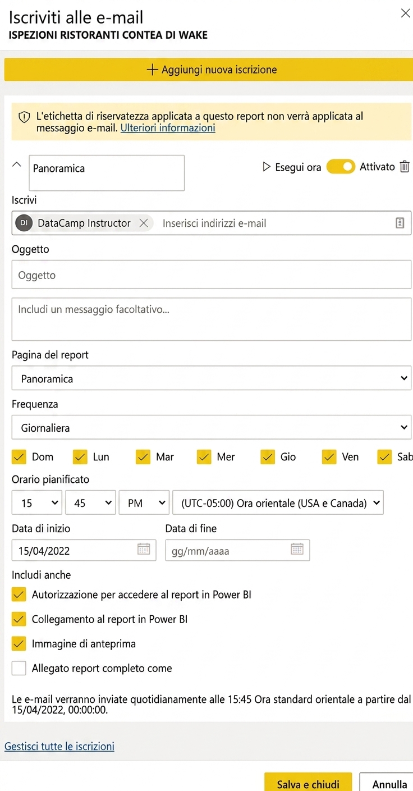Open the hour dropdown showing 15
Image resolution: width=413 pixels, height=791 pixels.
[x=37, y=503]
